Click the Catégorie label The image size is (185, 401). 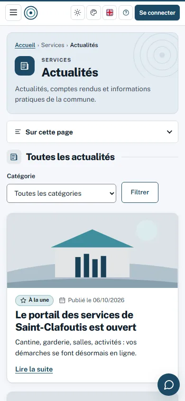click(x=21, y=176)
